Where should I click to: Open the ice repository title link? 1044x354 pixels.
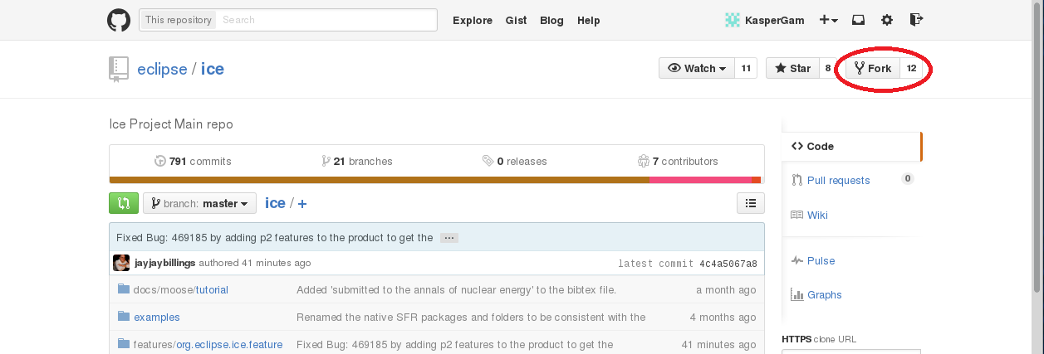213,69
